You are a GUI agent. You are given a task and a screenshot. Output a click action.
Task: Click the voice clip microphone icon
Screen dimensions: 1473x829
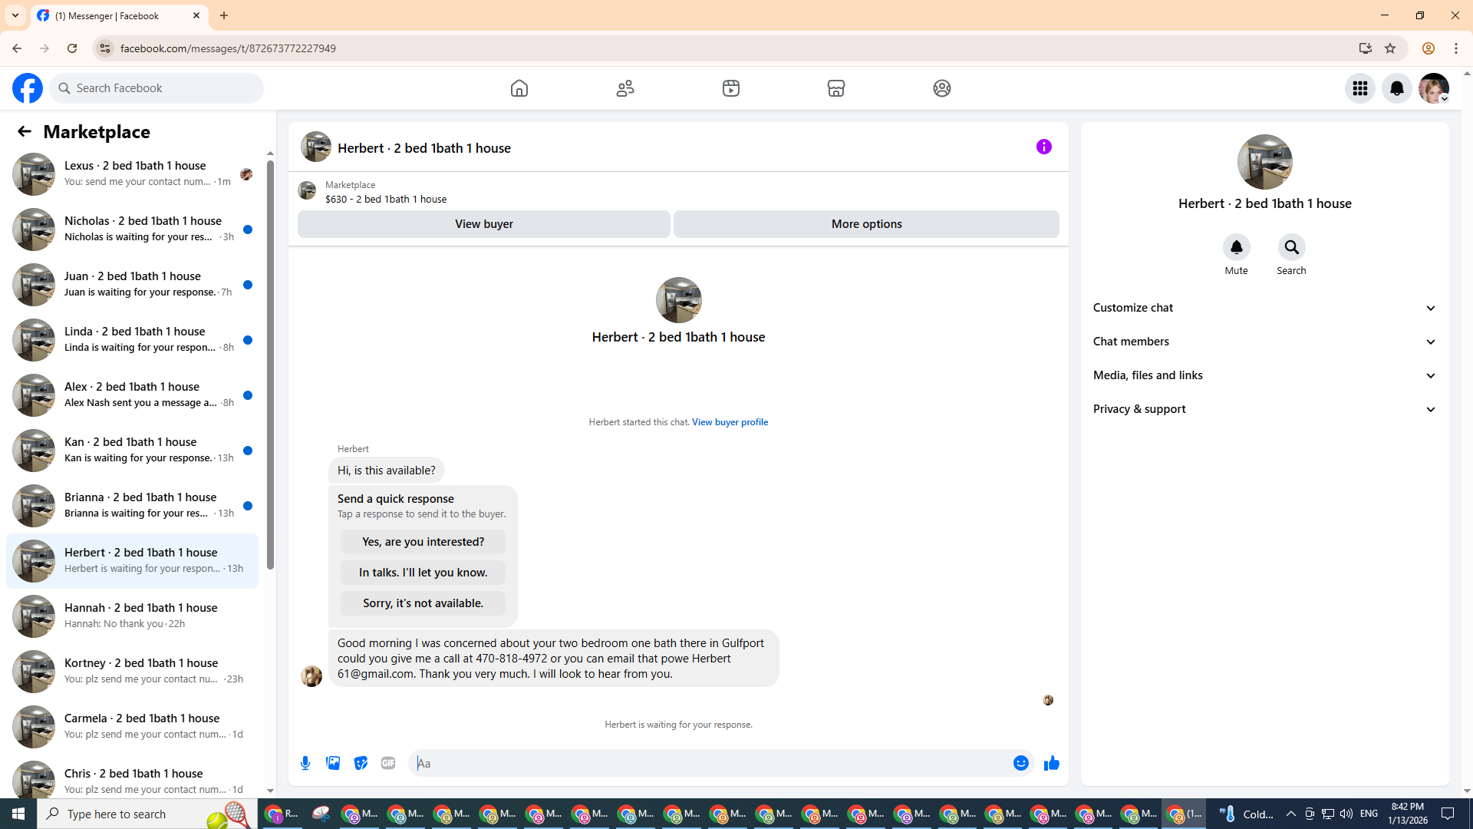tap(305, 763)
